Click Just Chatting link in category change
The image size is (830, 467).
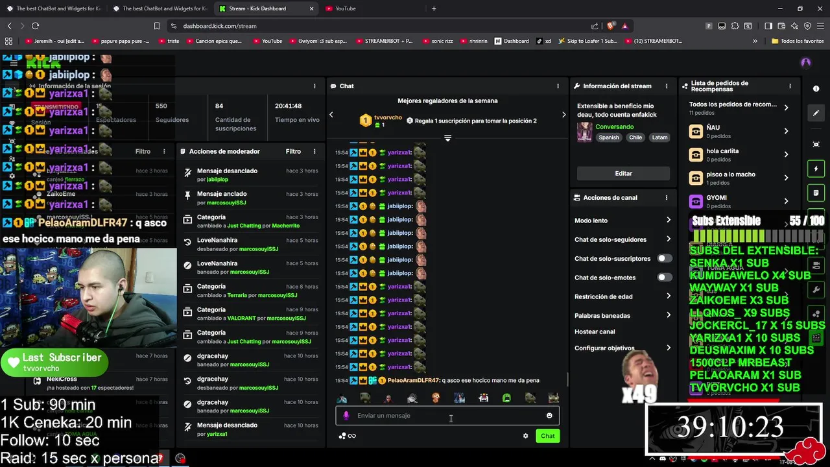(x=244, y=226)
